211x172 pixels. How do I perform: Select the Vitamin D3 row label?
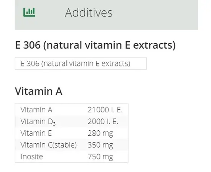[x=38, y=122]
